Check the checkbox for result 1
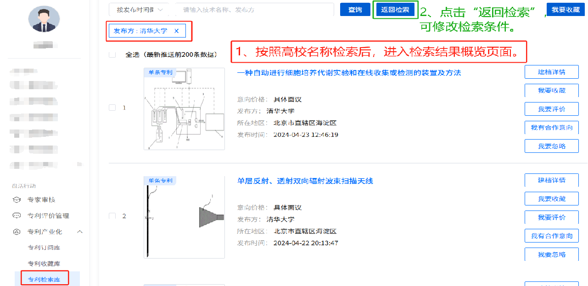 pyautogui.click(x=112, y=108)
